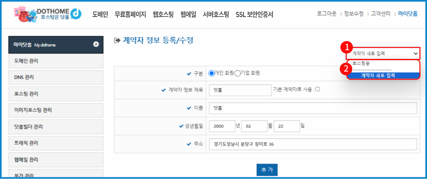The height and width of the screenshot is (179, 427).
Task: Select the 기업 회원 radio button
Action: [237, 73]
